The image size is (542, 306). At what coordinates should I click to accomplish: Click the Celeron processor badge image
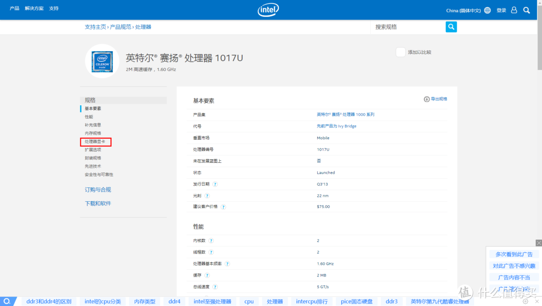click(x=102, y=62)
